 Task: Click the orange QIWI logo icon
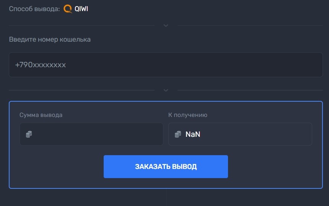(68, 9)
